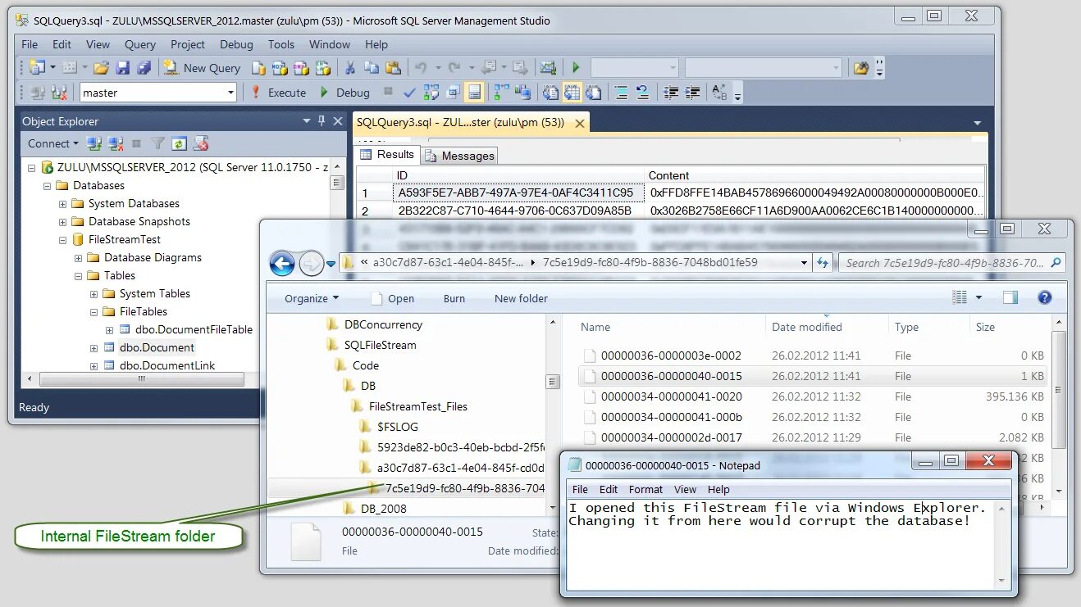This screenshot has height=607, width=1081.
Task: Open the Debug menu in Management Studio
Action: [x=236, y=44]
